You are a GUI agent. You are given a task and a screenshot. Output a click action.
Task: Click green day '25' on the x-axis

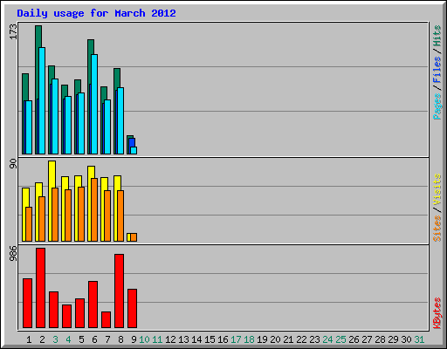click(x=340, y=339)
